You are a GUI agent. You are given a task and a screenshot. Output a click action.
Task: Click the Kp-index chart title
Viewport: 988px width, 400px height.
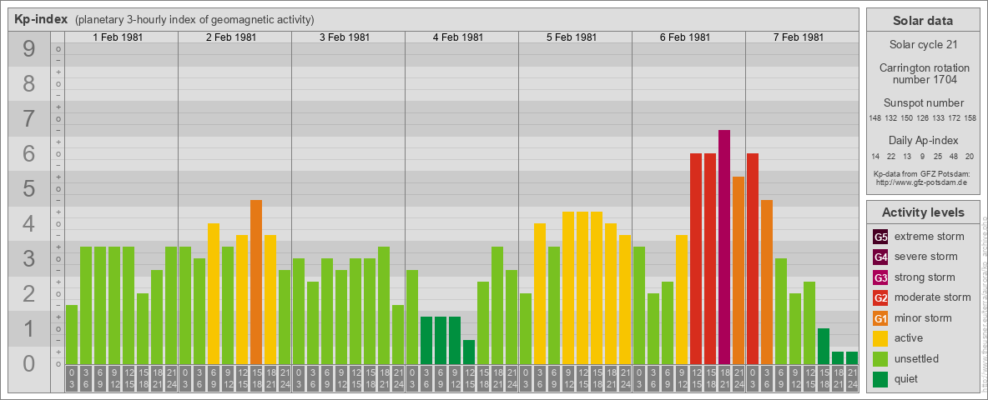41,19
